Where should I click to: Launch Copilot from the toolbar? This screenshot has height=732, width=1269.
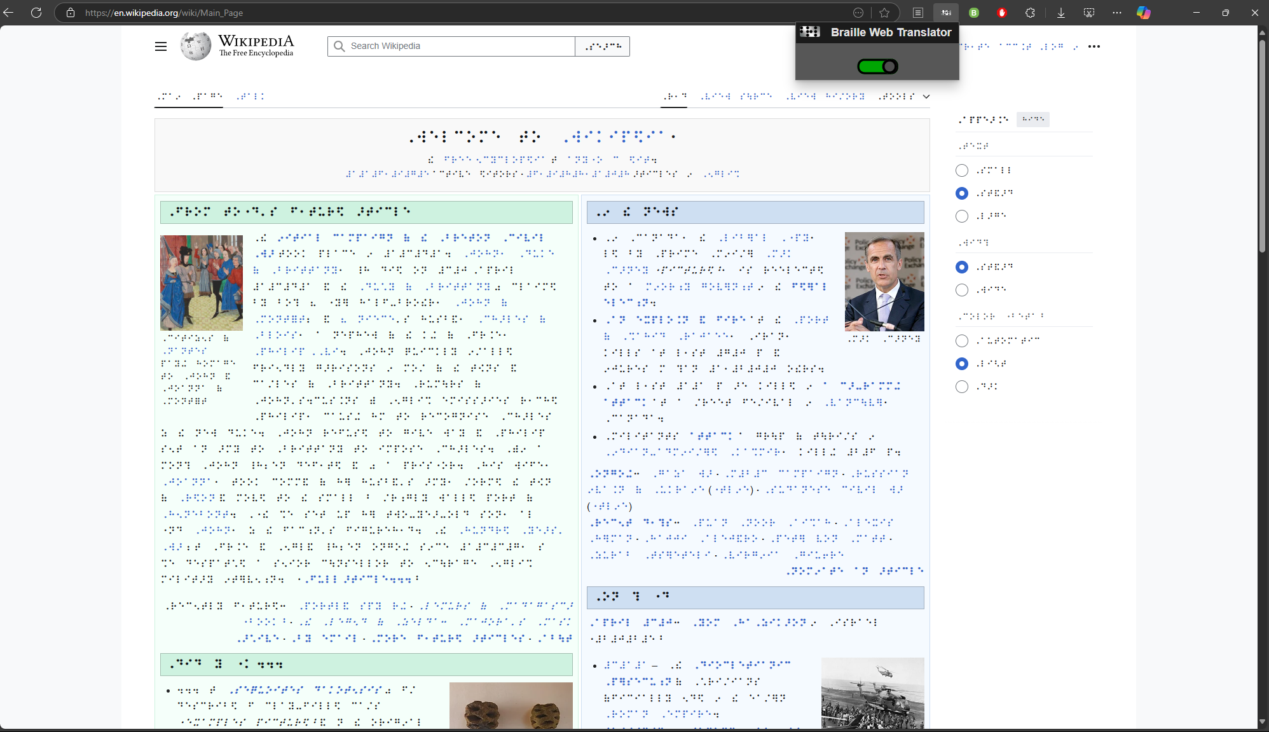click(x=1144, y=13)
